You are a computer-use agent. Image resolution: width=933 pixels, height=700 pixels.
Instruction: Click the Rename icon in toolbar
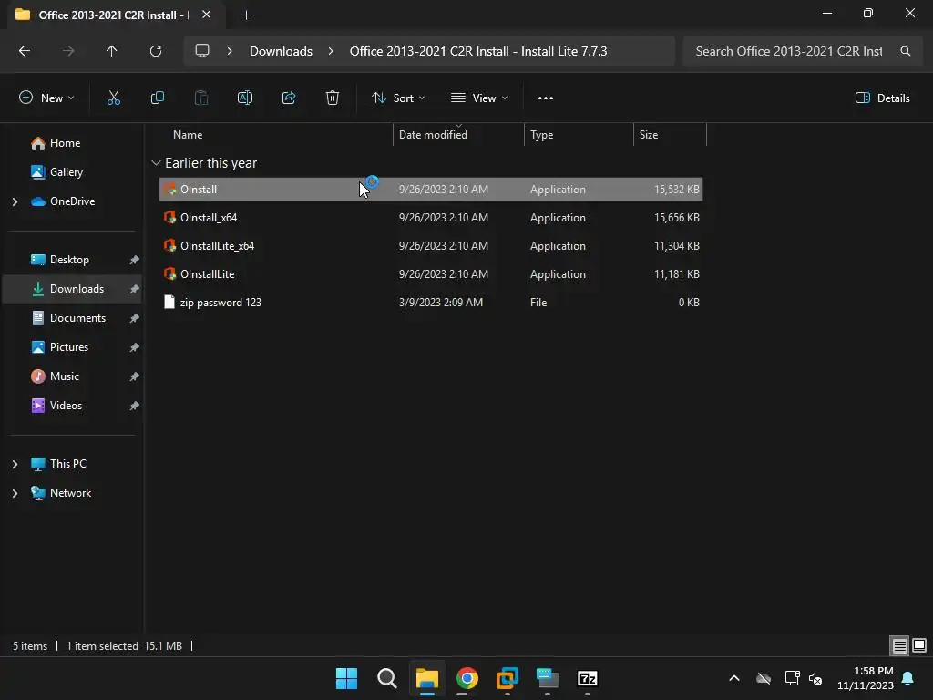click(245, 98)
